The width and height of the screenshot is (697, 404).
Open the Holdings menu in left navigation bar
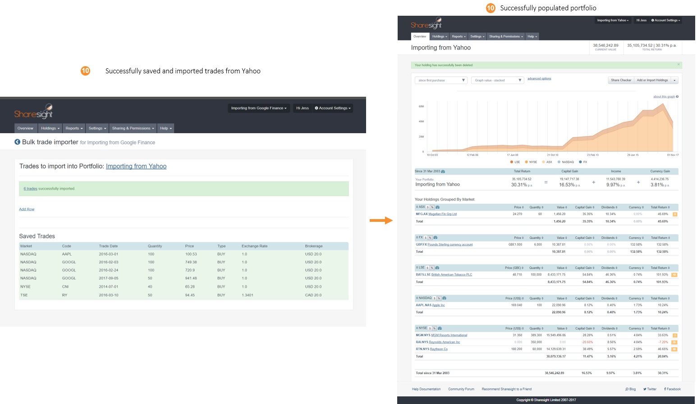50,128
